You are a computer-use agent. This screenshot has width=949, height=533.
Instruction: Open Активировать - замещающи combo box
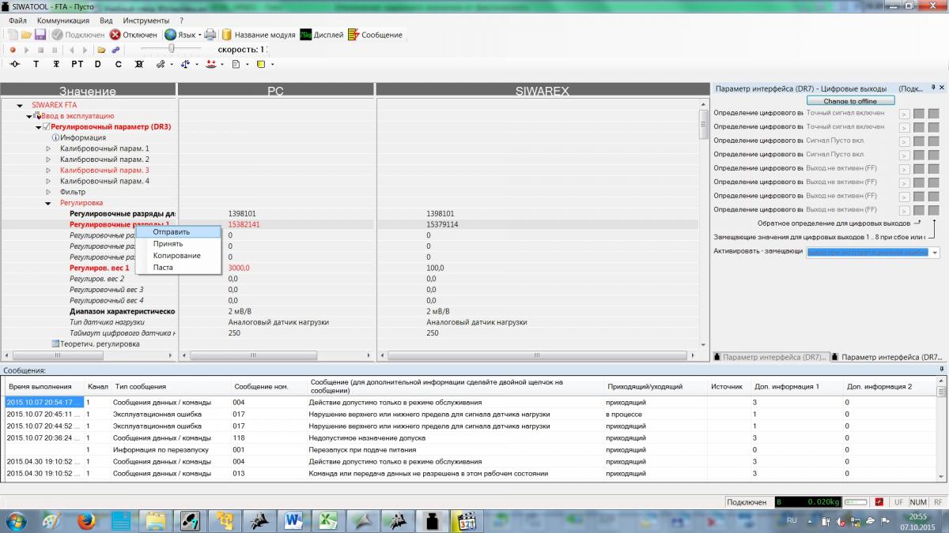872,252
